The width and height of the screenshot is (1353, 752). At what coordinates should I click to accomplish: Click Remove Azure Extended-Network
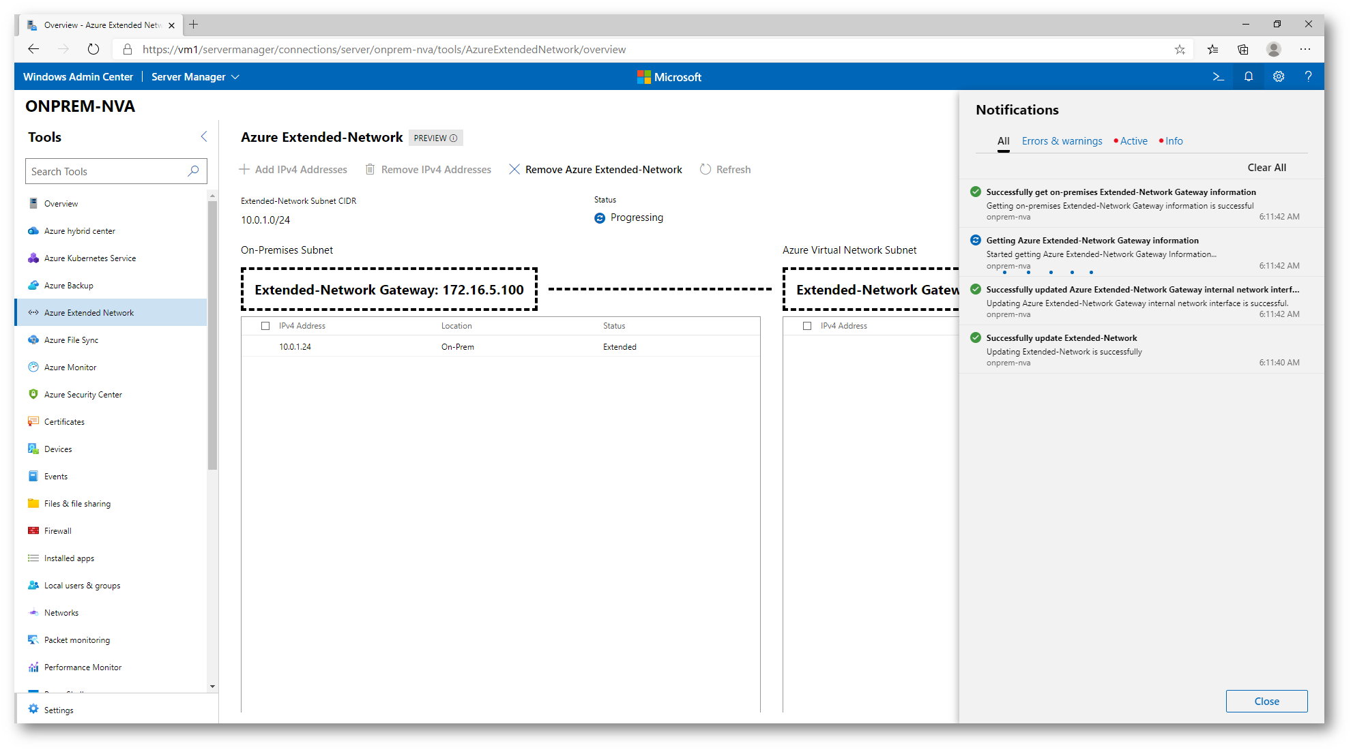(596, 170)
